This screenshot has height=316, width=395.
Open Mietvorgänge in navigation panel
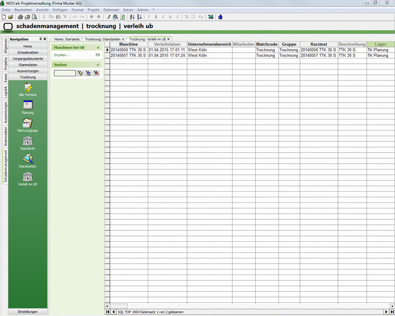(28, 125)
